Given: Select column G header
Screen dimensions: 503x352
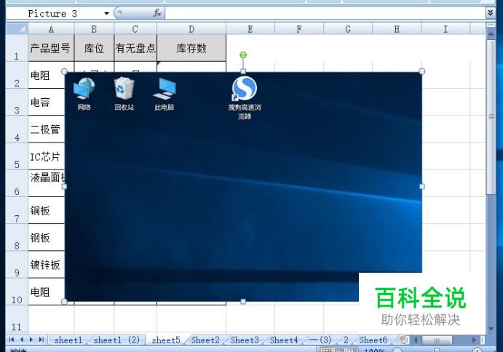Looking at the screenshot, I should pos(348,29).
